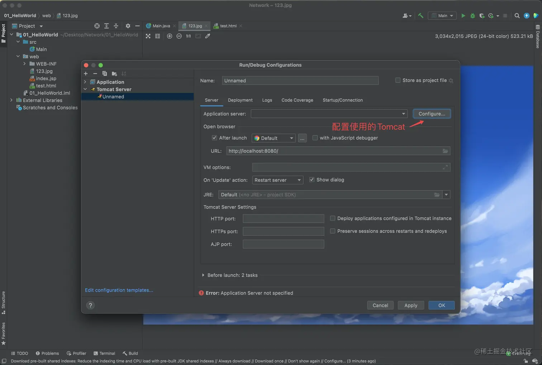The image size is (542, 365).
Task: Click the Name input field
Action: coord(300,81)
